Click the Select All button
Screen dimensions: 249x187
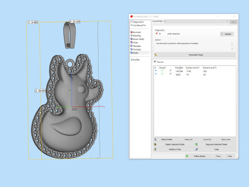point(188,139)
